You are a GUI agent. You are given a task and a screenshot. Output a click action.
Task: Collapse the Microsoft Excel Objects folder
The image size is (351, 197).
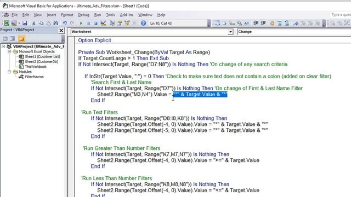9,51
